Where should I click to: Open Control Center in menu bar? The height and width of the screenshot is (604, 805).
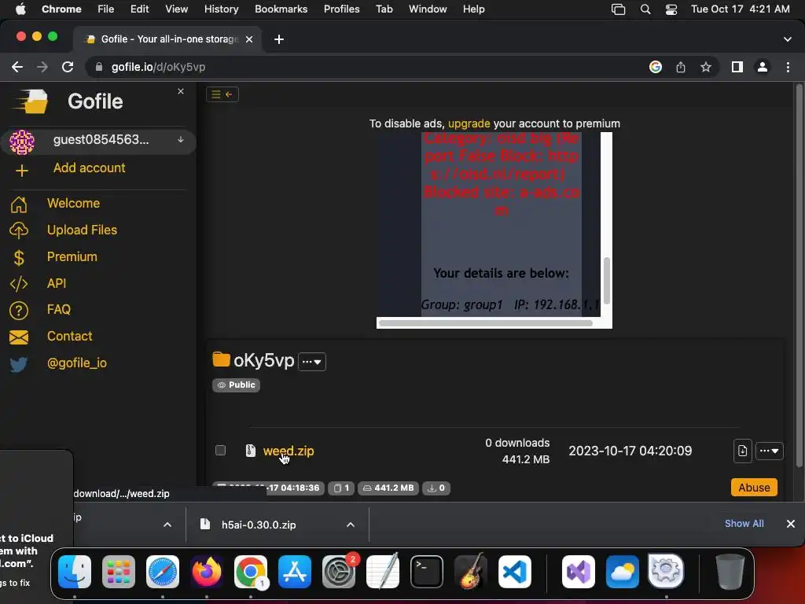tap(671, 9)
